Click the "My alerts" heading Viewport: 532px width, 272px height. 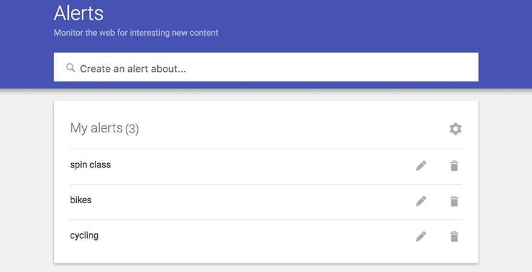click(x=96, y=128)
